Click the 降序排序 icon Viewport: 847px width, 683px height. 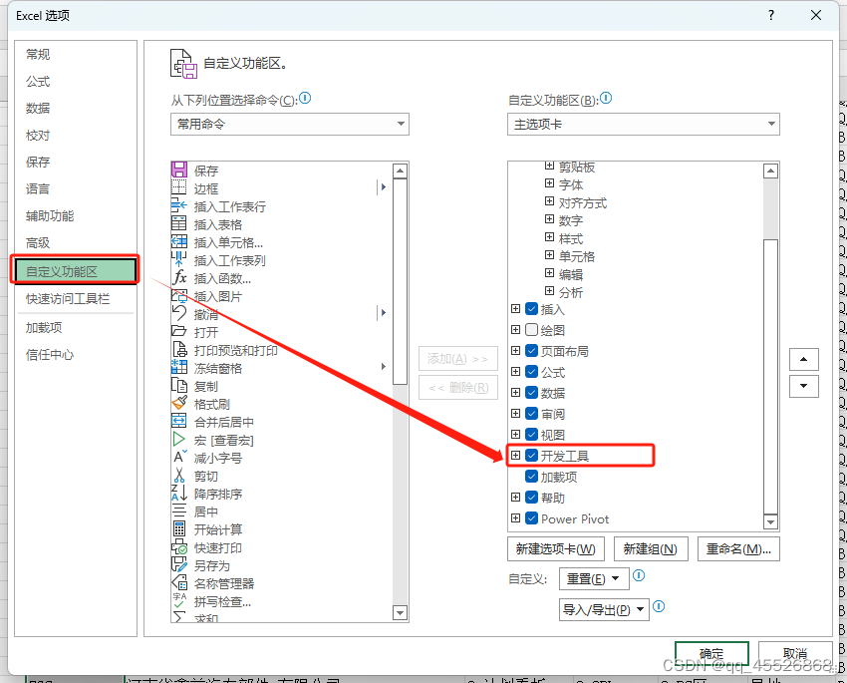pos(179,493)
